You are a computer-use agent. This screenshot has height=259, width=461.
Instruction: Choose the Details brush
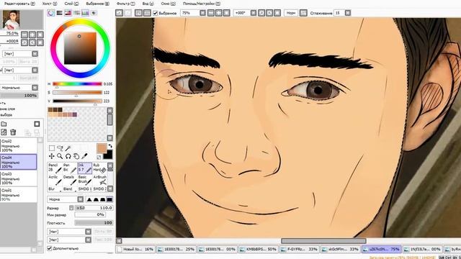[70, 180]
